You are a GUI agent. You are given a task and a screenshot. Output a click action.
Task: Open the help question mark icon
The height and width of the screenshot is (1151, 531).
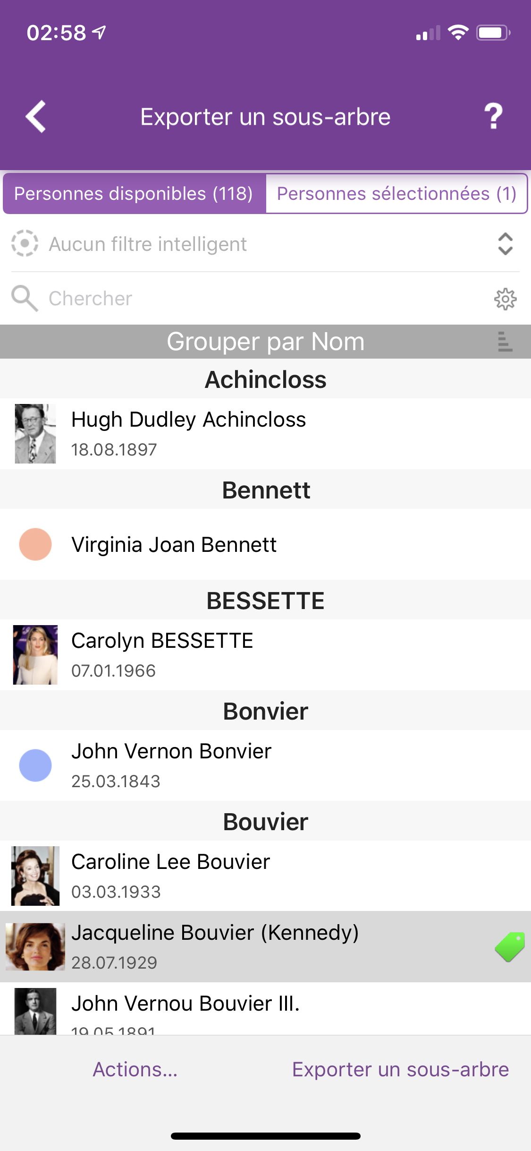click(x=493, y=116)
